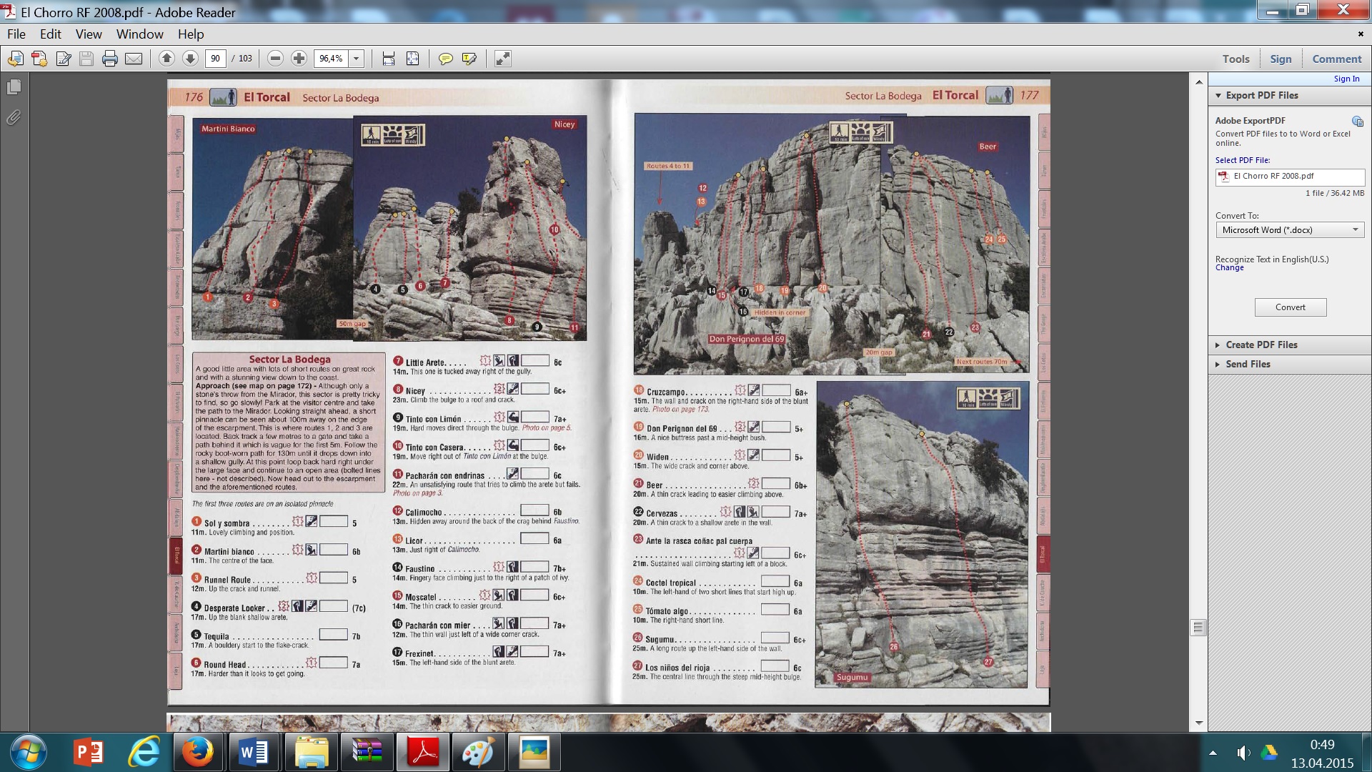Viewport: 1372px width, 772px height.
Task: Click the Sign In link
Action: pos(1346,79)
